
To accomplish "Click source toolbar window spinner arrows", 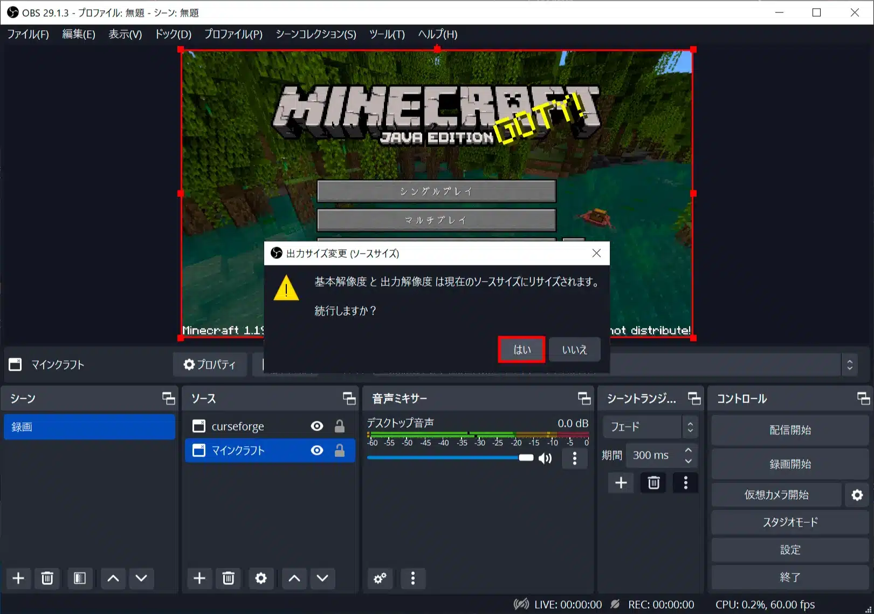I will pos(850,365).
